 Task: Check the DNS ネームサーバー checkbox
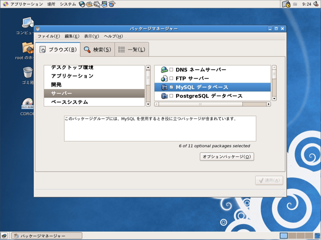pyautogui.click(x=172, y=70)
